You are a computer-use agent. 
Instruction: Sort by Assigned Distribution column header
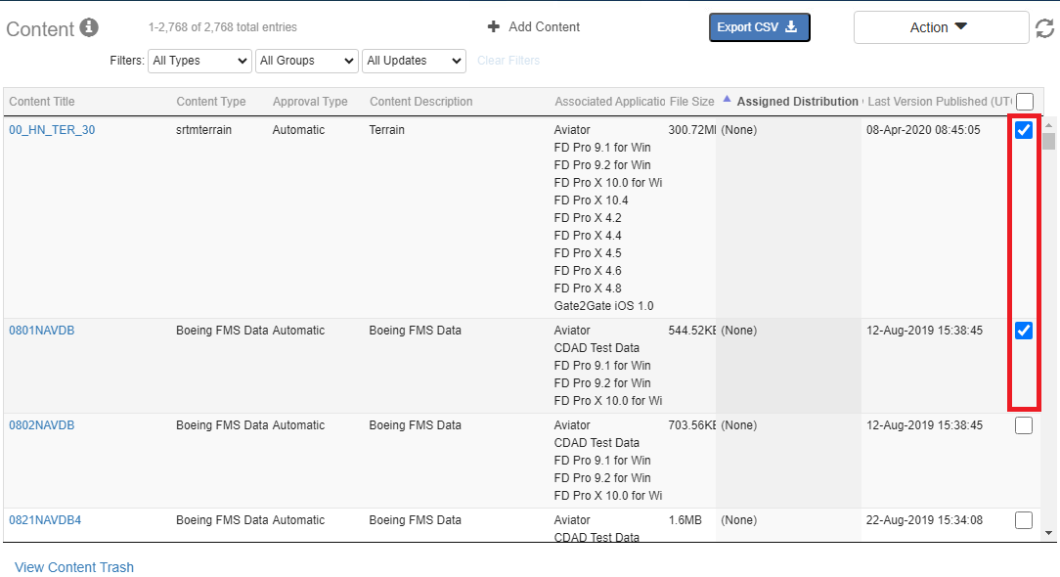[x=797, y=102]
